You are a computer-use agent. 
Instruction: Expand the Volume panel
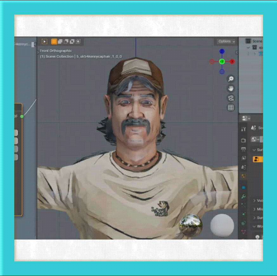tap(254, 200)
